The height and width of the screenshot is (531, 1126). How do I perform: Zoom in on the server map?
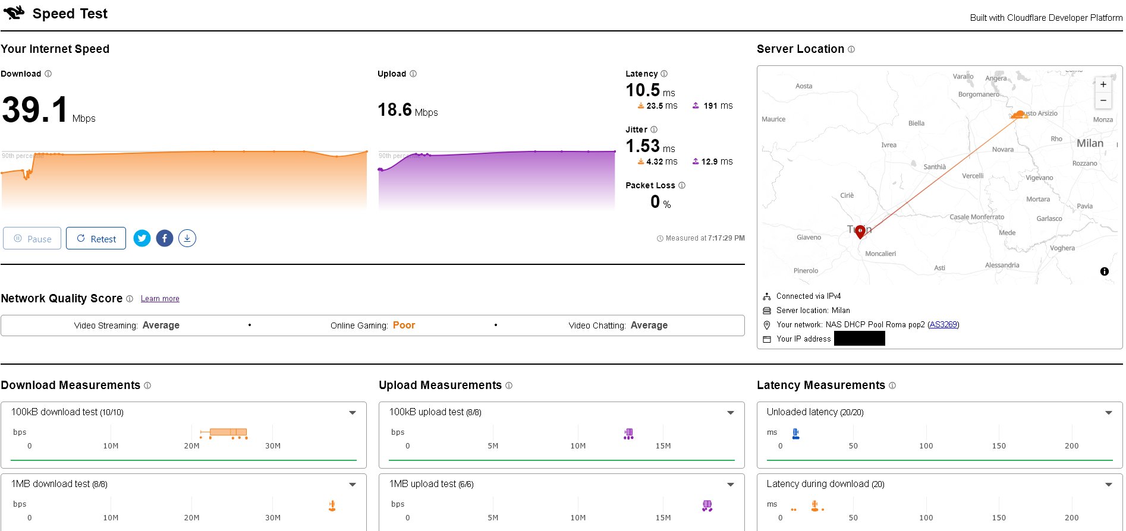click(x=1103, y=84)
